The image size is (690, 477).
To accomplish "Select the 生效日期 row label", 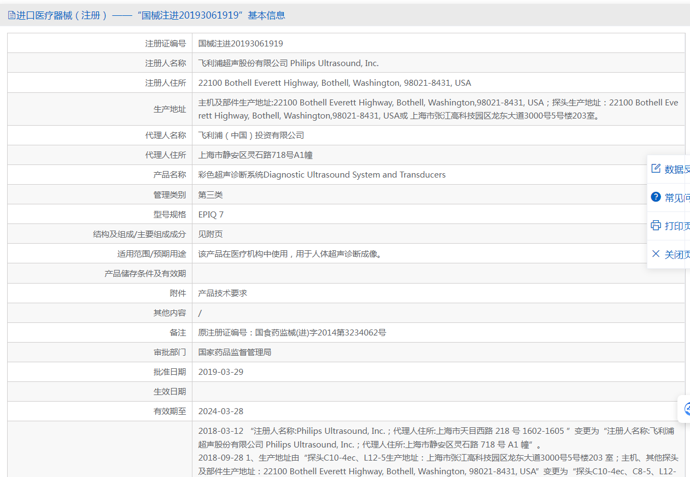I will pos(169,391).
